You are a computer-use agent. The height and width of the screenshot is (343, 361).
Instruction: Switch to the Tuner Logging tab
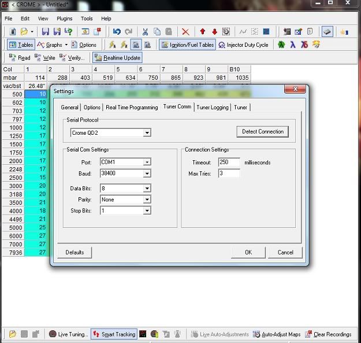tap(213, 107)
